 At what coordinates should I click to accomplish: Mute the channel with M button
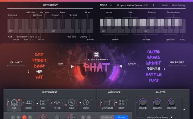tap(88, 117)
